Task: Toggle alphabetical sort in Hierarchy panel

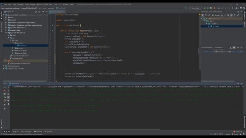Action: pyautogui.click(x=213, y=15)
